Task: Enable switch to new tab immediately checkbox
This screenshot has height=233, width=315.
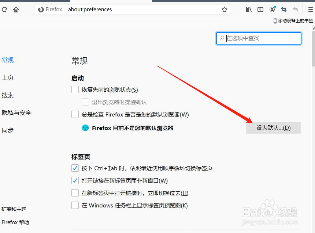Action: (x=75, y=193)
